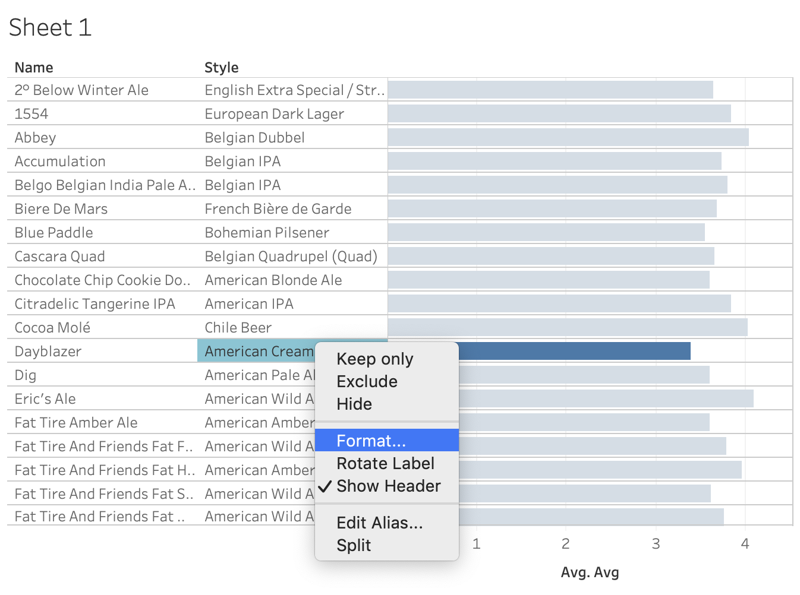Click Split in the context menu
The image size is (800, 595).
tap(386, 545)
